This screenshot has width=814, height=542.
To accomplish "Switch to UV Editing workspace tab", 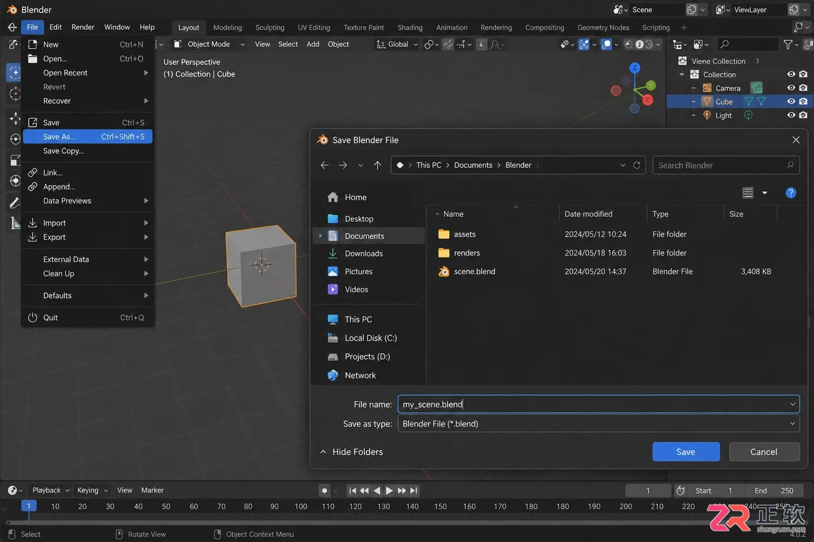I will [314, 27].
